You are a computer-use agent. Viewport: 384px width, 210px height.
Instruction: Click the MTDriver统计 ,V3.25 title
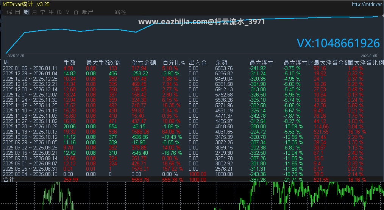26,4
